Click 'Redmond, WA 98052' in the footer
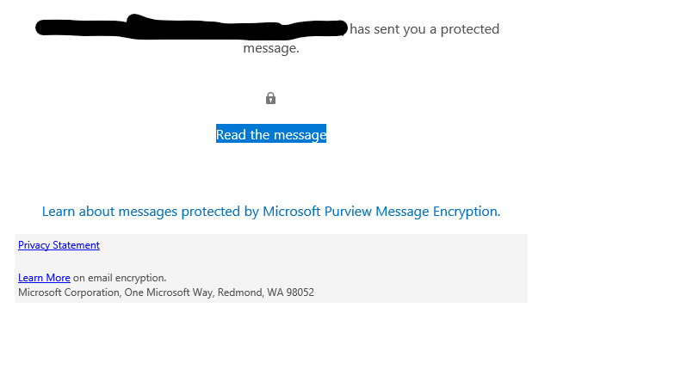 click(x=266, y=293)
